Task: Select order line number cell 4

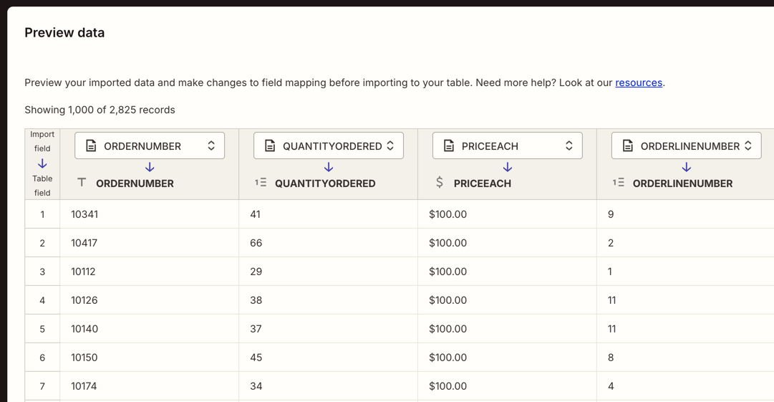Action: pyautogui.click(x=686, y=386)
